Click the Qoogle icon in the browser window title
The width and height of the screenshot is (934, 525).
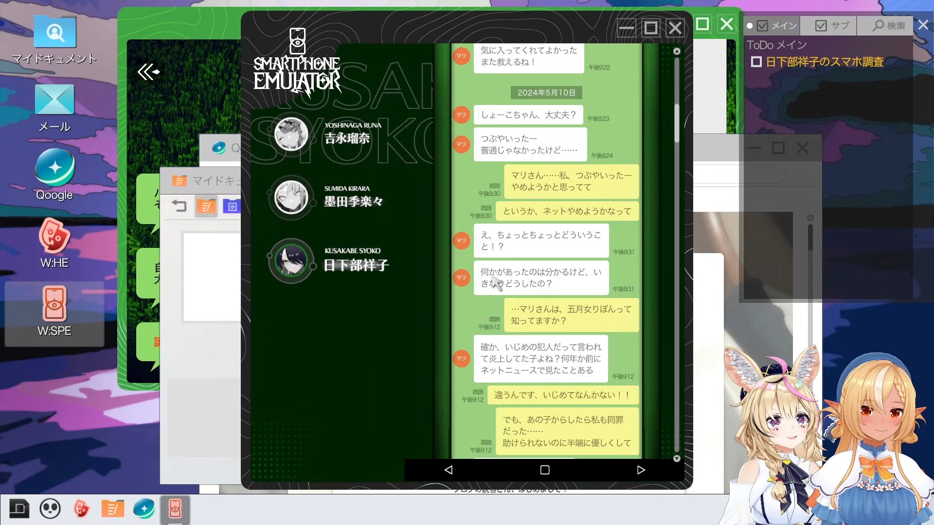click(219, 147)
